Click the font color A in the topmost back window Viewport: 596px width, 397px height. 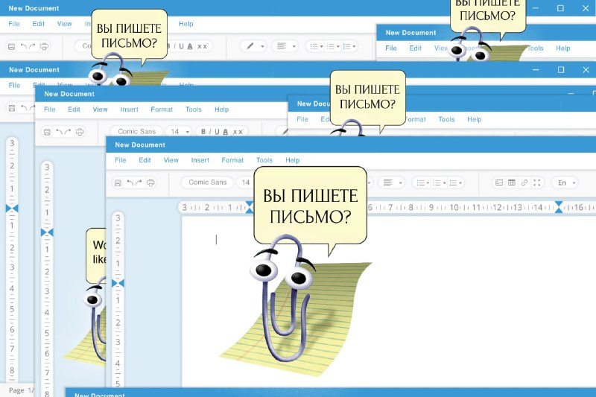(x=190, y=46)
